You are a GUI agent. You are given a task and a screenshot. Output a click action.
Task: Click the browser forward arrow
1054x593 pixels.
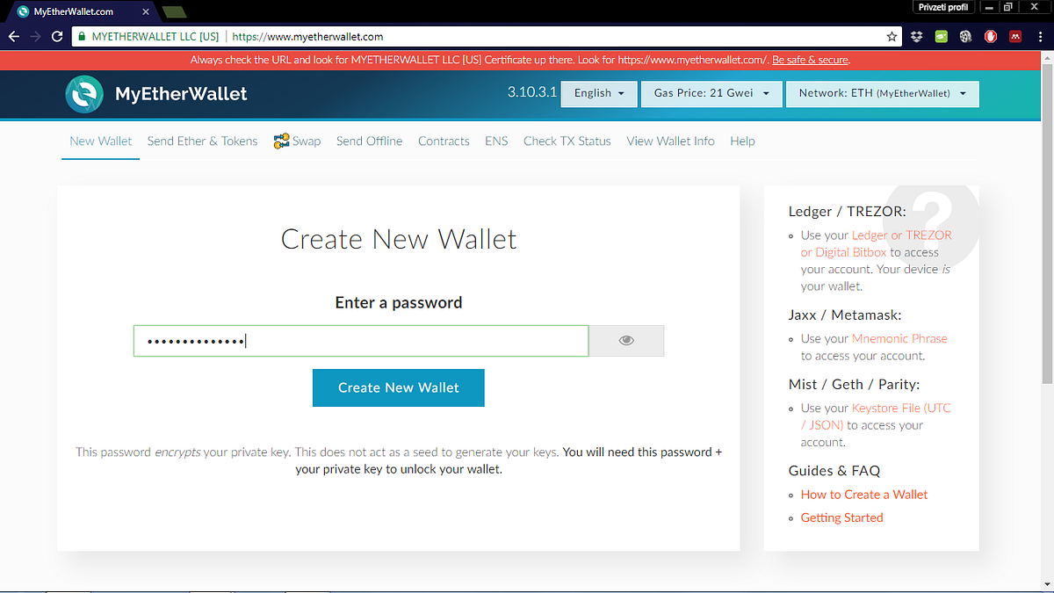tap(35, 37)
